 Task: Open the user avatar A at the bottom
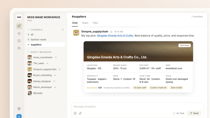(x=19, y=116)
